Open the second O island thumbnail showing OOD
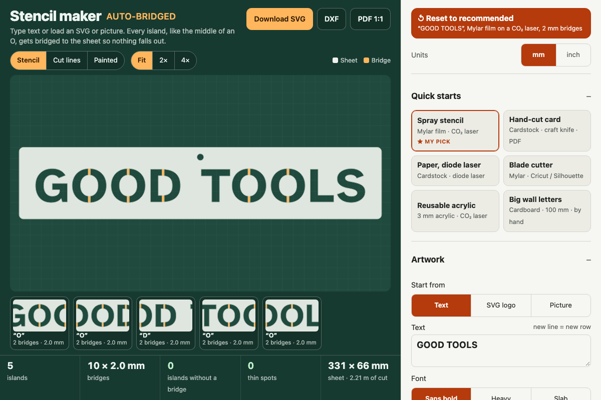Viewport: 601px width, 400px height. coord(103,323)
